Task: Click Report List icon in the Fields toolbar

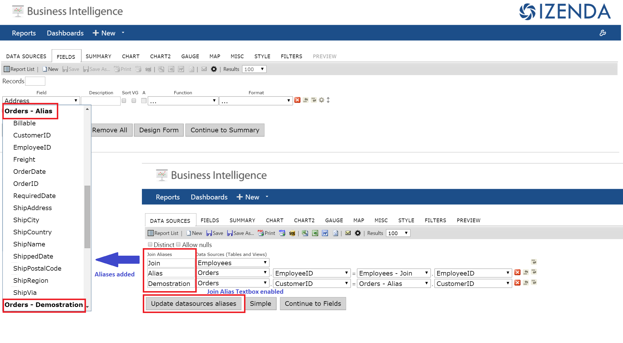Action: click(x=7, y=69)
